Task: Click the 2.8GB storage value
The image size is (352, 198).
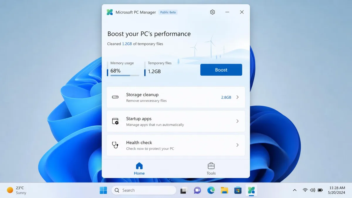Action: 226,97
